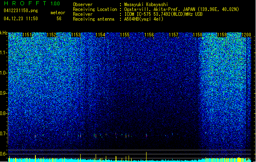Click the Receiving antenna label
256x162 pixels.
(94, 19)
